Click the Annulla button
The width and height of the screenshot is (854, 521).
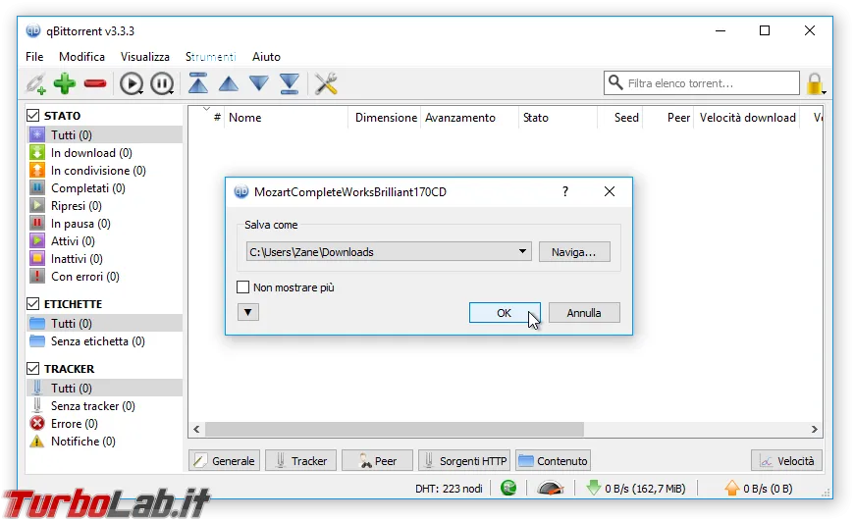584,312
